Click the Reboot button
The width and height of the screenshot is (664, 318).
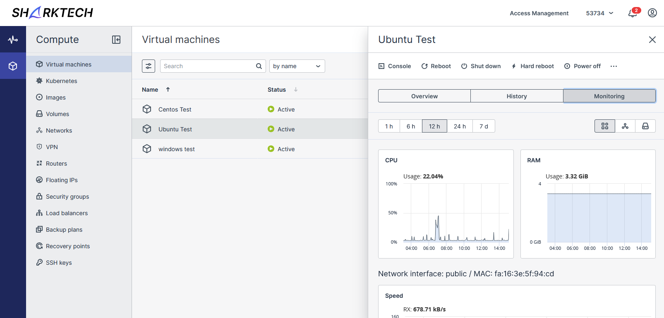click(x=436, y=66)
